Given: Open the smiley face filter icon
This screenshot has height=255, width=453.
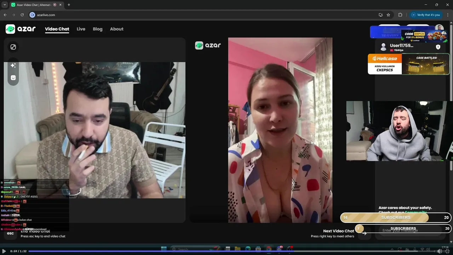Looking at the screenshot, I should pyautogui.click(x=13, y=78).
